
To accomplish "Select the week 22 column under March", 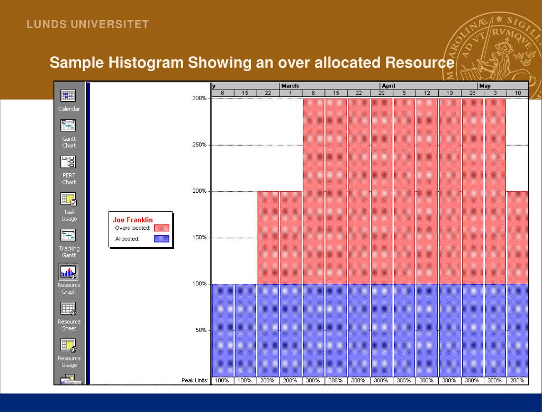I will (x=359, y=93).
